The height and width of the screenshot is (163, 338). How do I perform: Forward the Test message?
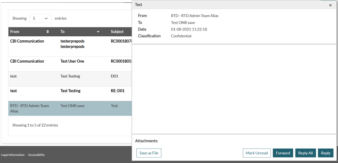coord(283,153)
